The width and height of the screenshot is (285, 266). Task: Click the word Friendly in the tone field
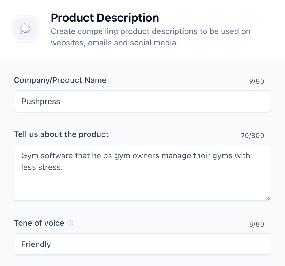[x=36, y=244]
